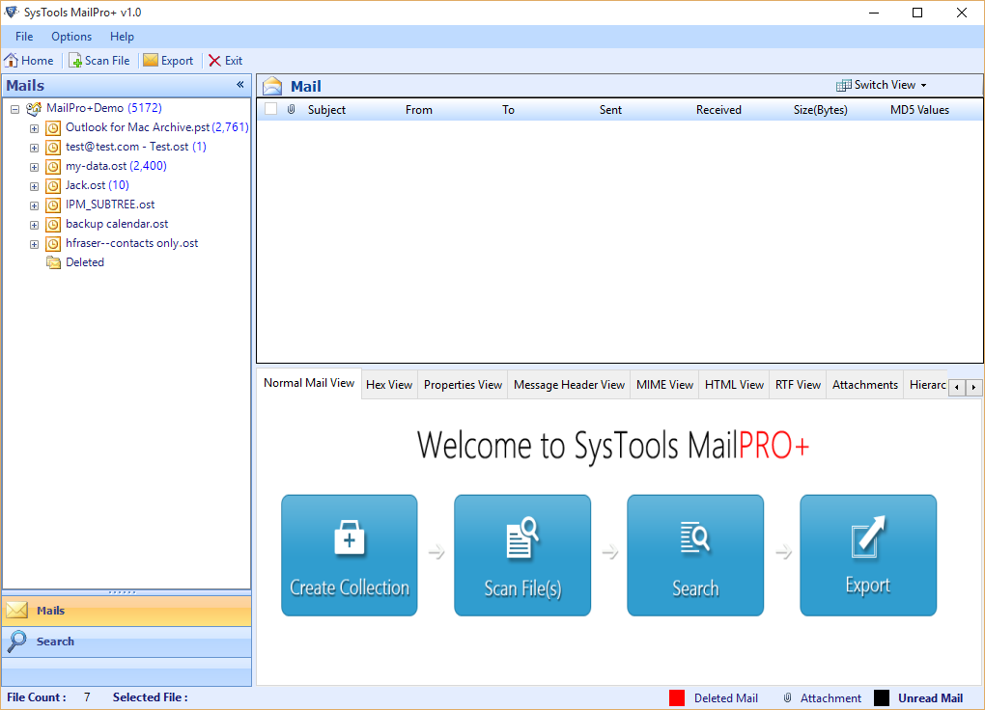Click the hfraser--contacts only.ost file icon
Viewport: 985px width, 710px height.
tap(53, 244)
